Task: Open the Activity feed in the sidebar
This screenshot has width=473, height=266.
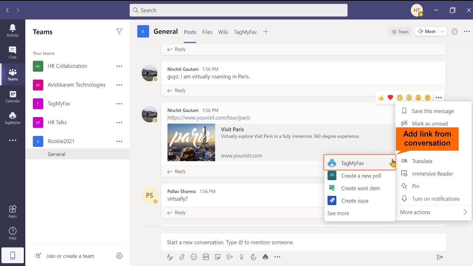Action: click(12, 30)
